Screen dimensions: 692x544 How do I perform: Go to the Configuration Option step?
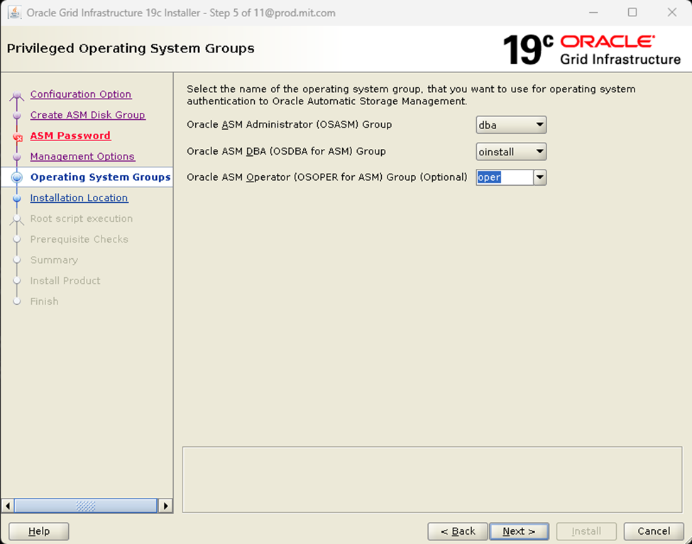click(x=81, y=94)
